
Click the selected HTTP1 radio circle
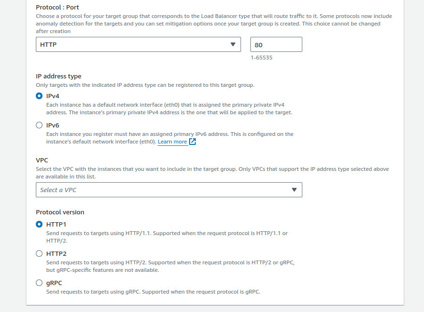coord(39,225)
